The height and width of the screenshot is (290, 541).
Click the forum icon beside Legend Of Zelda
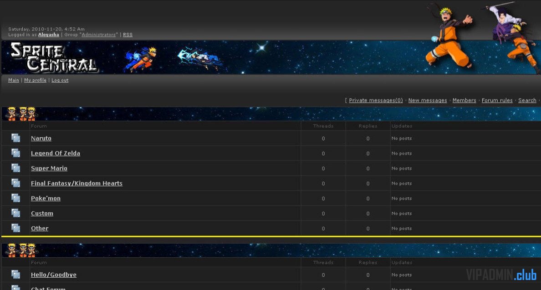click(15, 153)
